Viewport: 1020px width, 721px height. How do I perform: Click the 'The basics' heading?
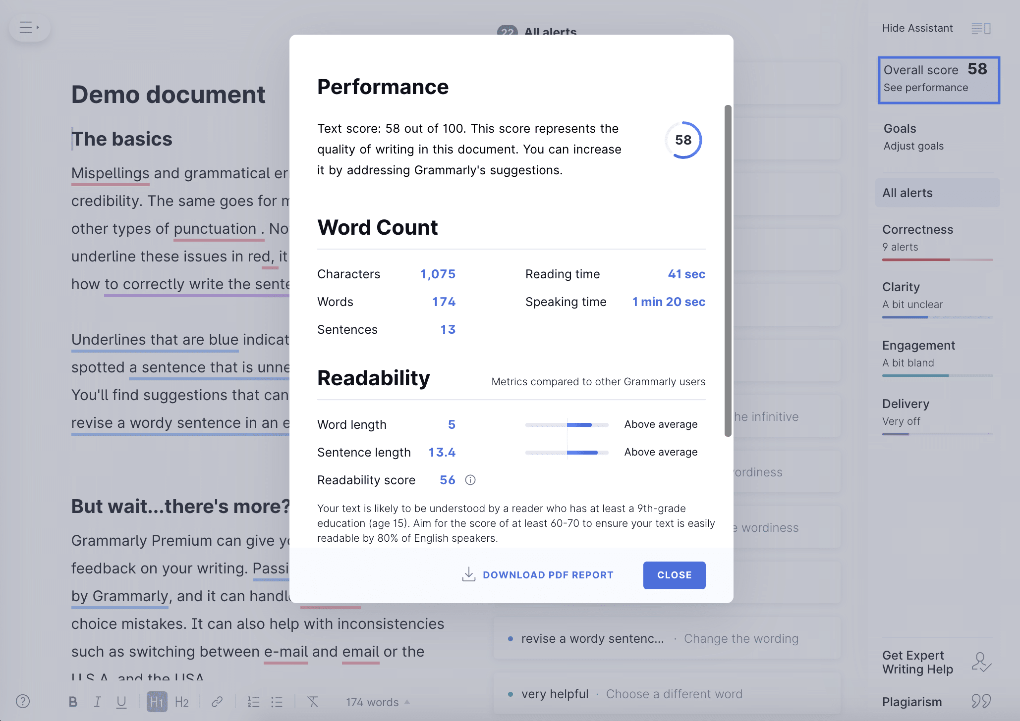pos(122,139)
